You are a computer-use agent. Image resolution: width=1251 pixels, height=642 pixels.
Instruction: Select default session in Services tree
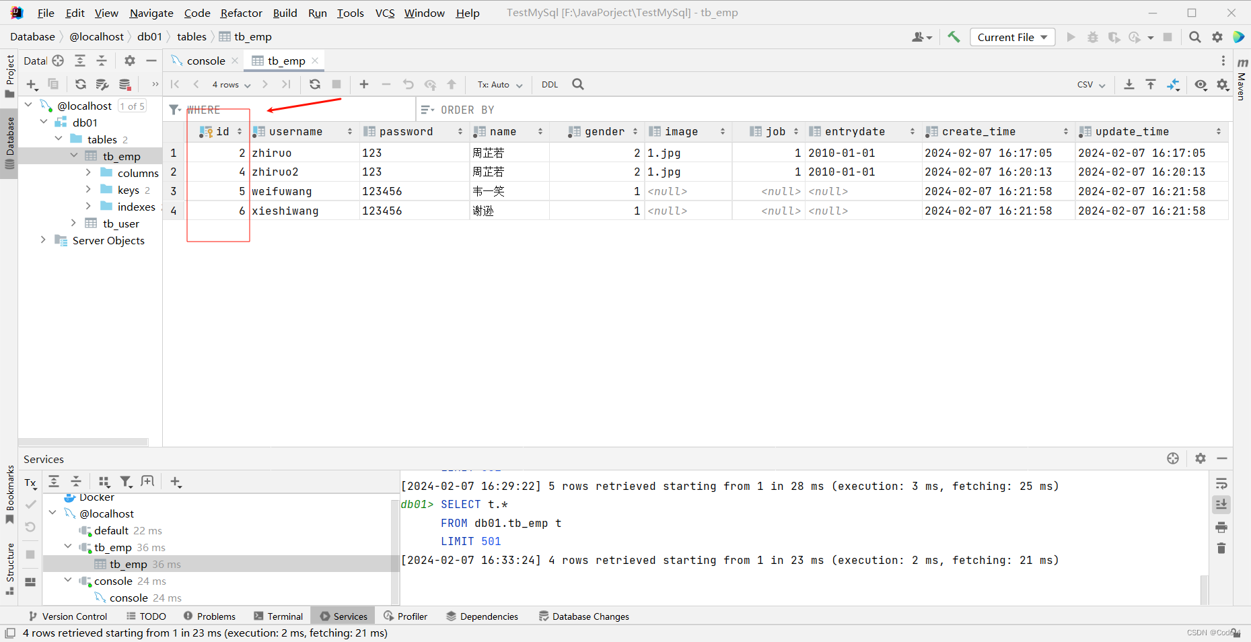[111, 530]
